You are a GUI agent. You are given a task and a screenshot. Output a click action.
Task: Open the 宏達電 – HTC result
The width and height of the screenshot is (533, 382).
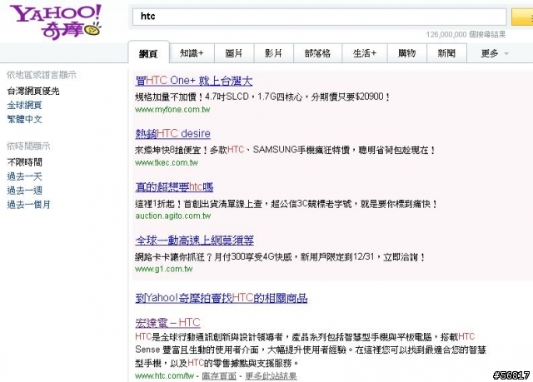167,323
